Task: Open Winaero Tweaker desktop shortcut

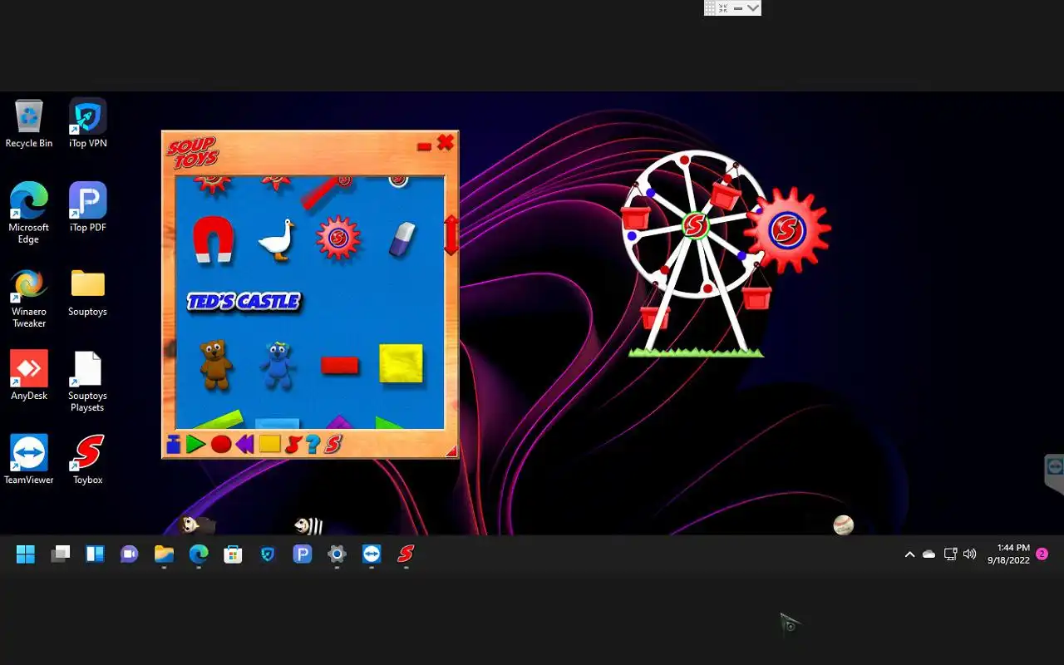Action: coord(29,298)
